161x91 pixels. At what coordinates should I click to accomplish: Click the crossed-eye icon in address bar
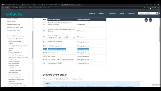[144, 8]
